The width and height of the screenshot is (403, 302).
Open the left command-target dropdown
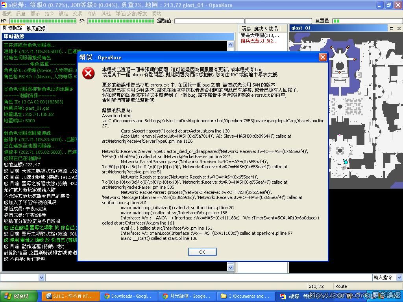point(42,277)
